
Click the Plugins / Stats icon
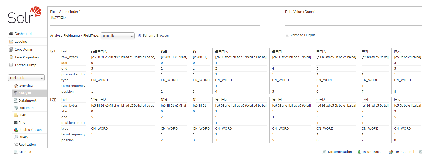pyautogui.click(x=15, y=130)
